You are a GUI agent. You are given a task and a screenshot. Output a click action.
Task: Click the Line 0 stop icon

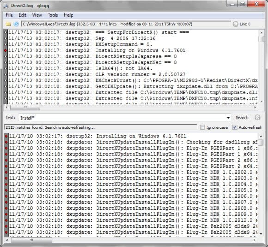[x=235, y=24]
